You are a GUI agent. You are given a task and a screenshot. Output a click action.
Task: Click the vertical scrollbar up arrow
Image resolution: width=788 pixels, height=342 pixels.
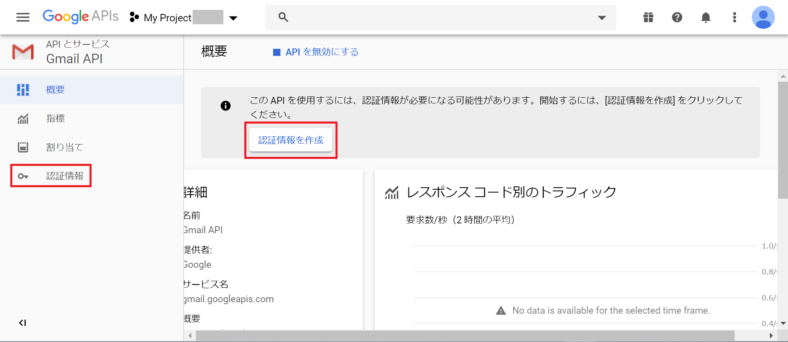pyautogui.click(x=783, y=76)
